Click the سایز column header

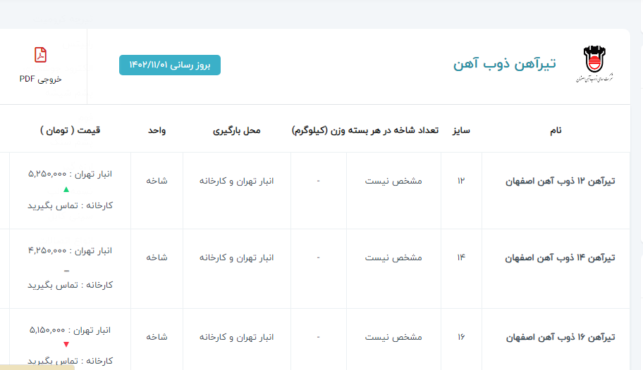[461, 130]
